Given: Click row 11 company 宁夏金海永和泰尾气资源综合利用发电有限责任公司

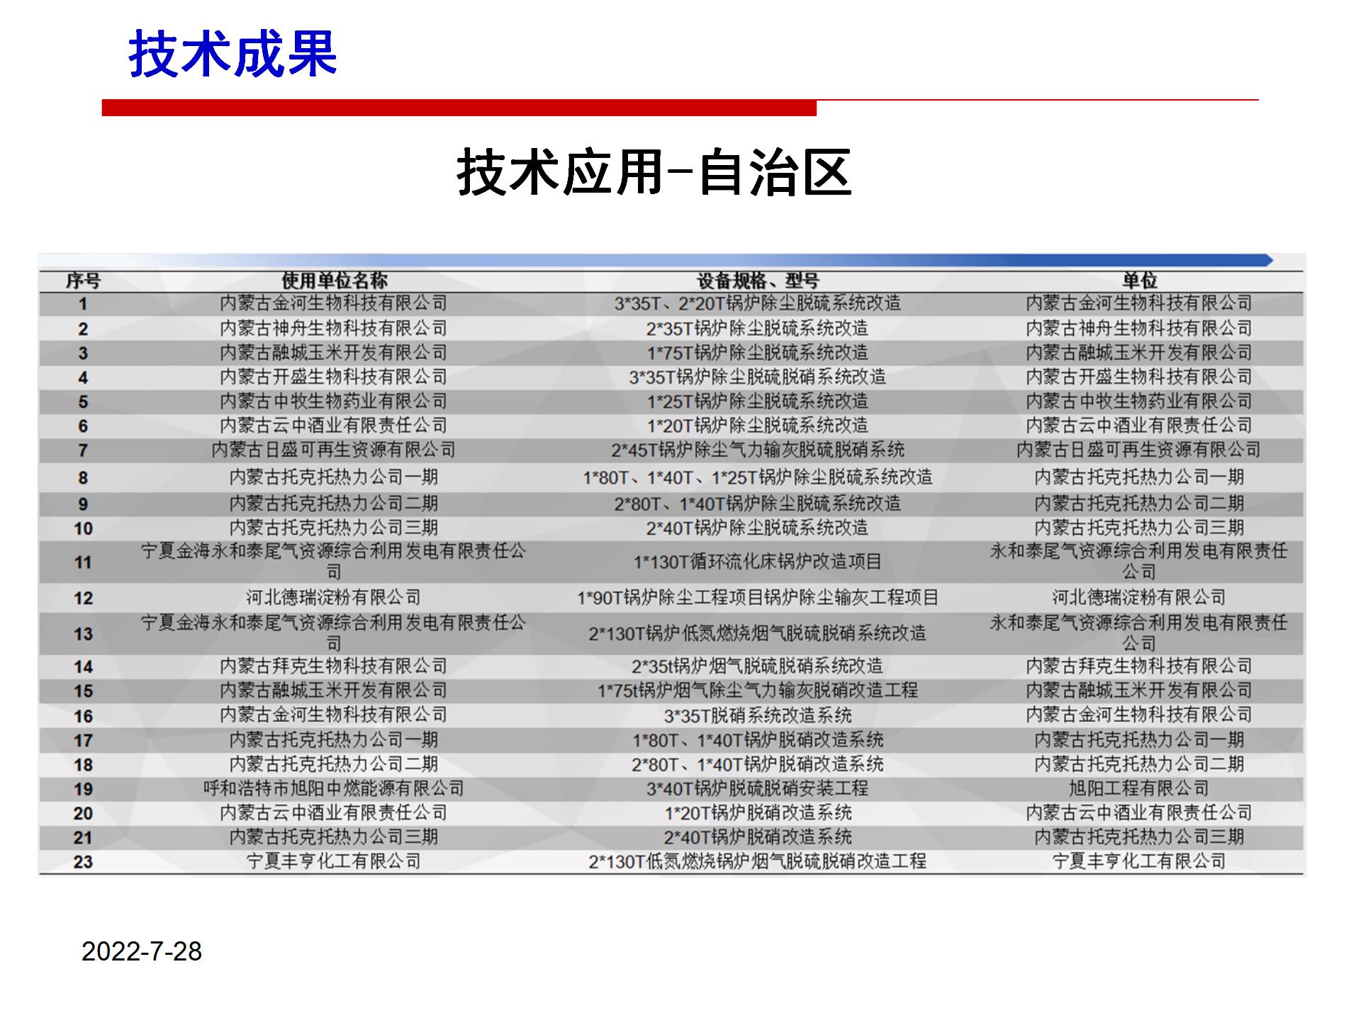Looking at the screenshot, I should [x=334, y=562].
